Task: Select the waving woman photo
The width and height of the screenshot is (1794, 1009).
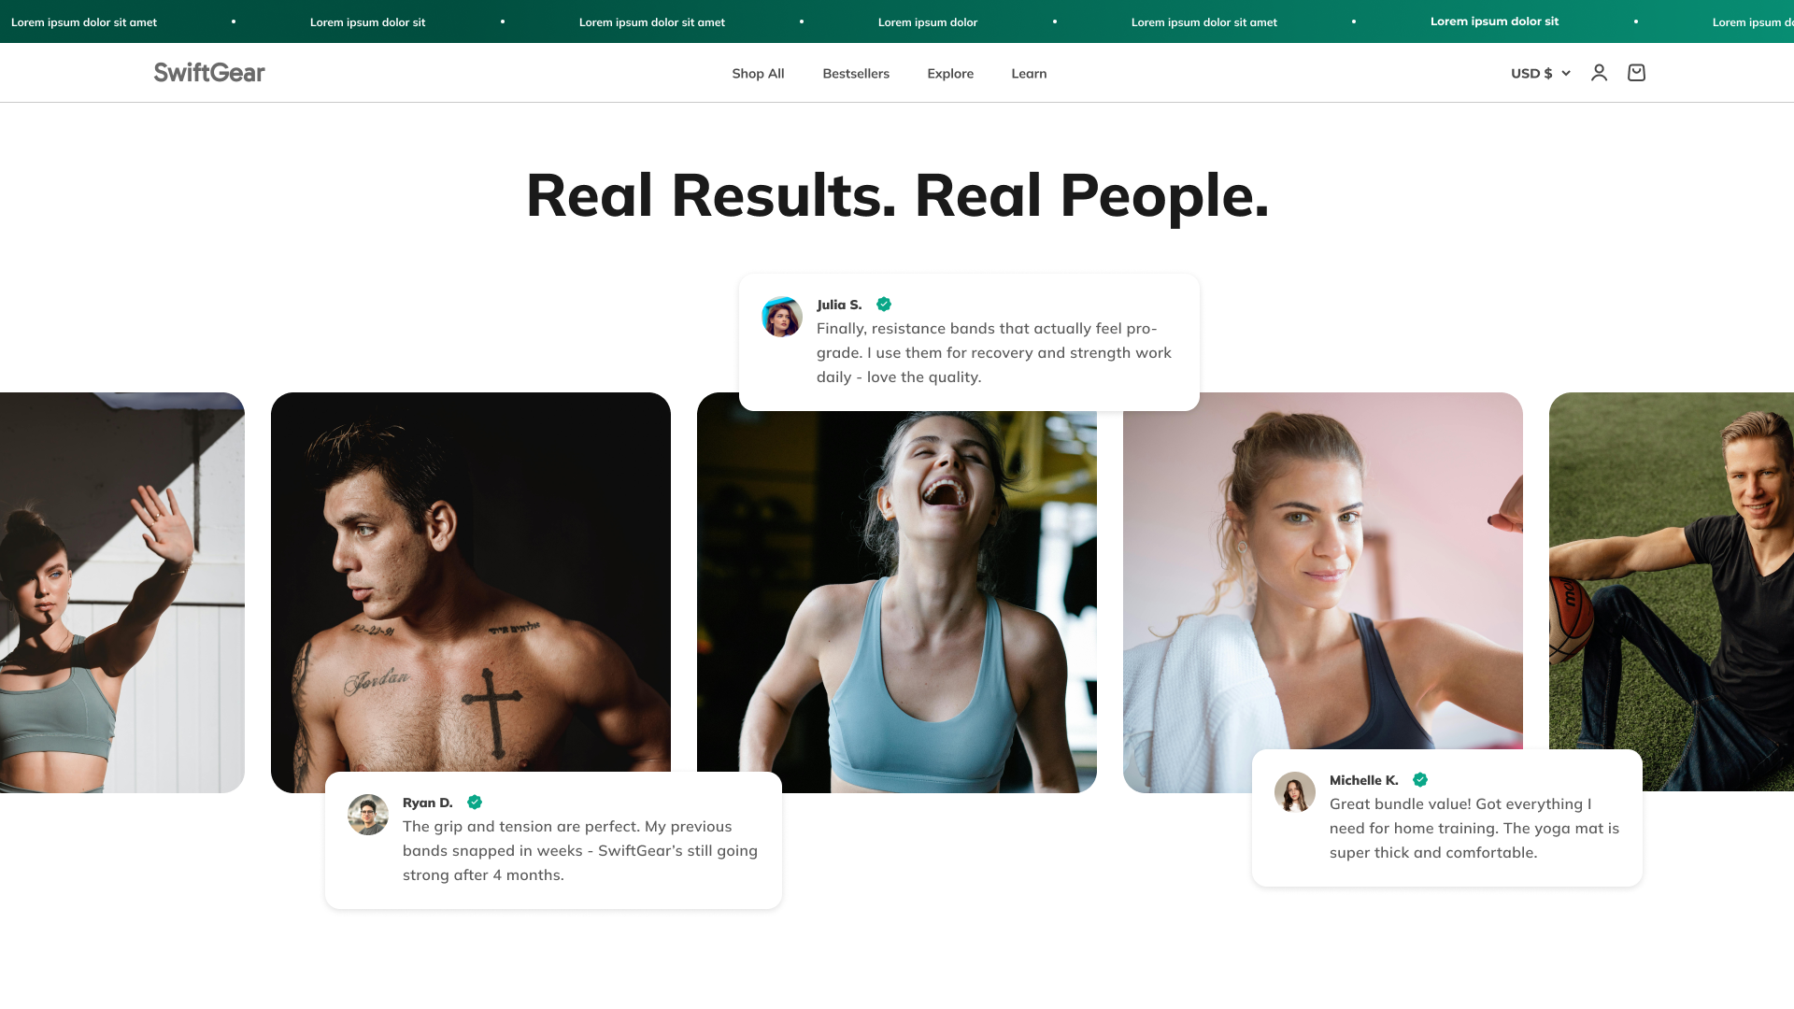Action: (122, 592)
